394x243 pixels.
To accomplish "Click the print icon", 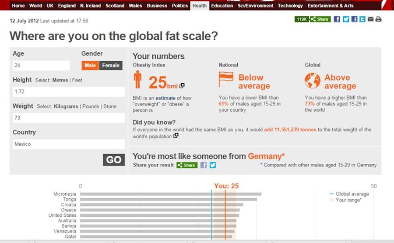I will pyautogui.click(x=378, y=19).
